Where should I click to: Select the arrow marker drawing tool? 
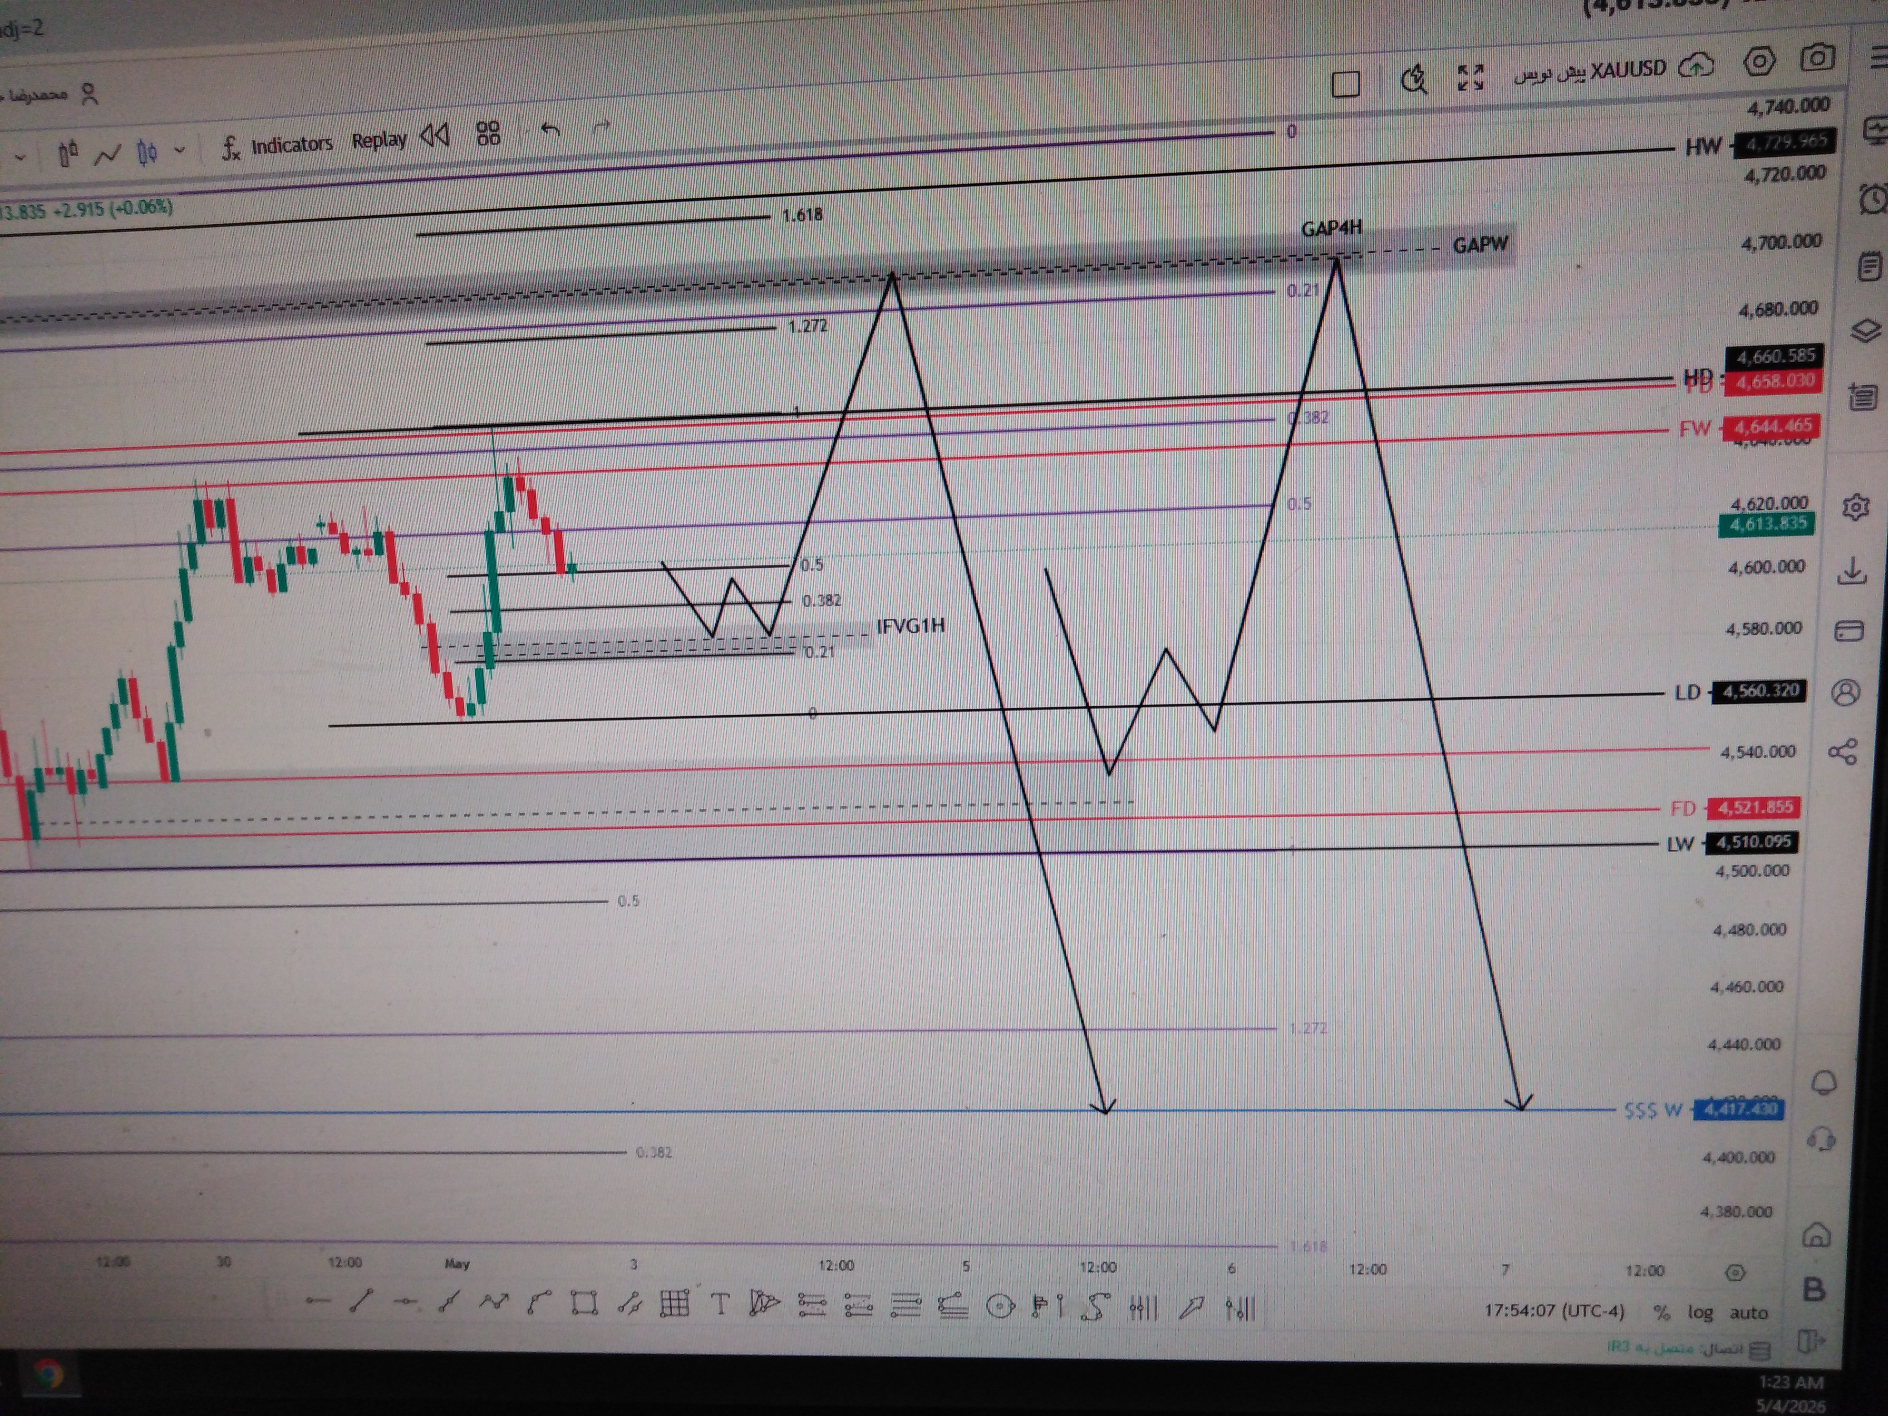tap(1191, 1307)
